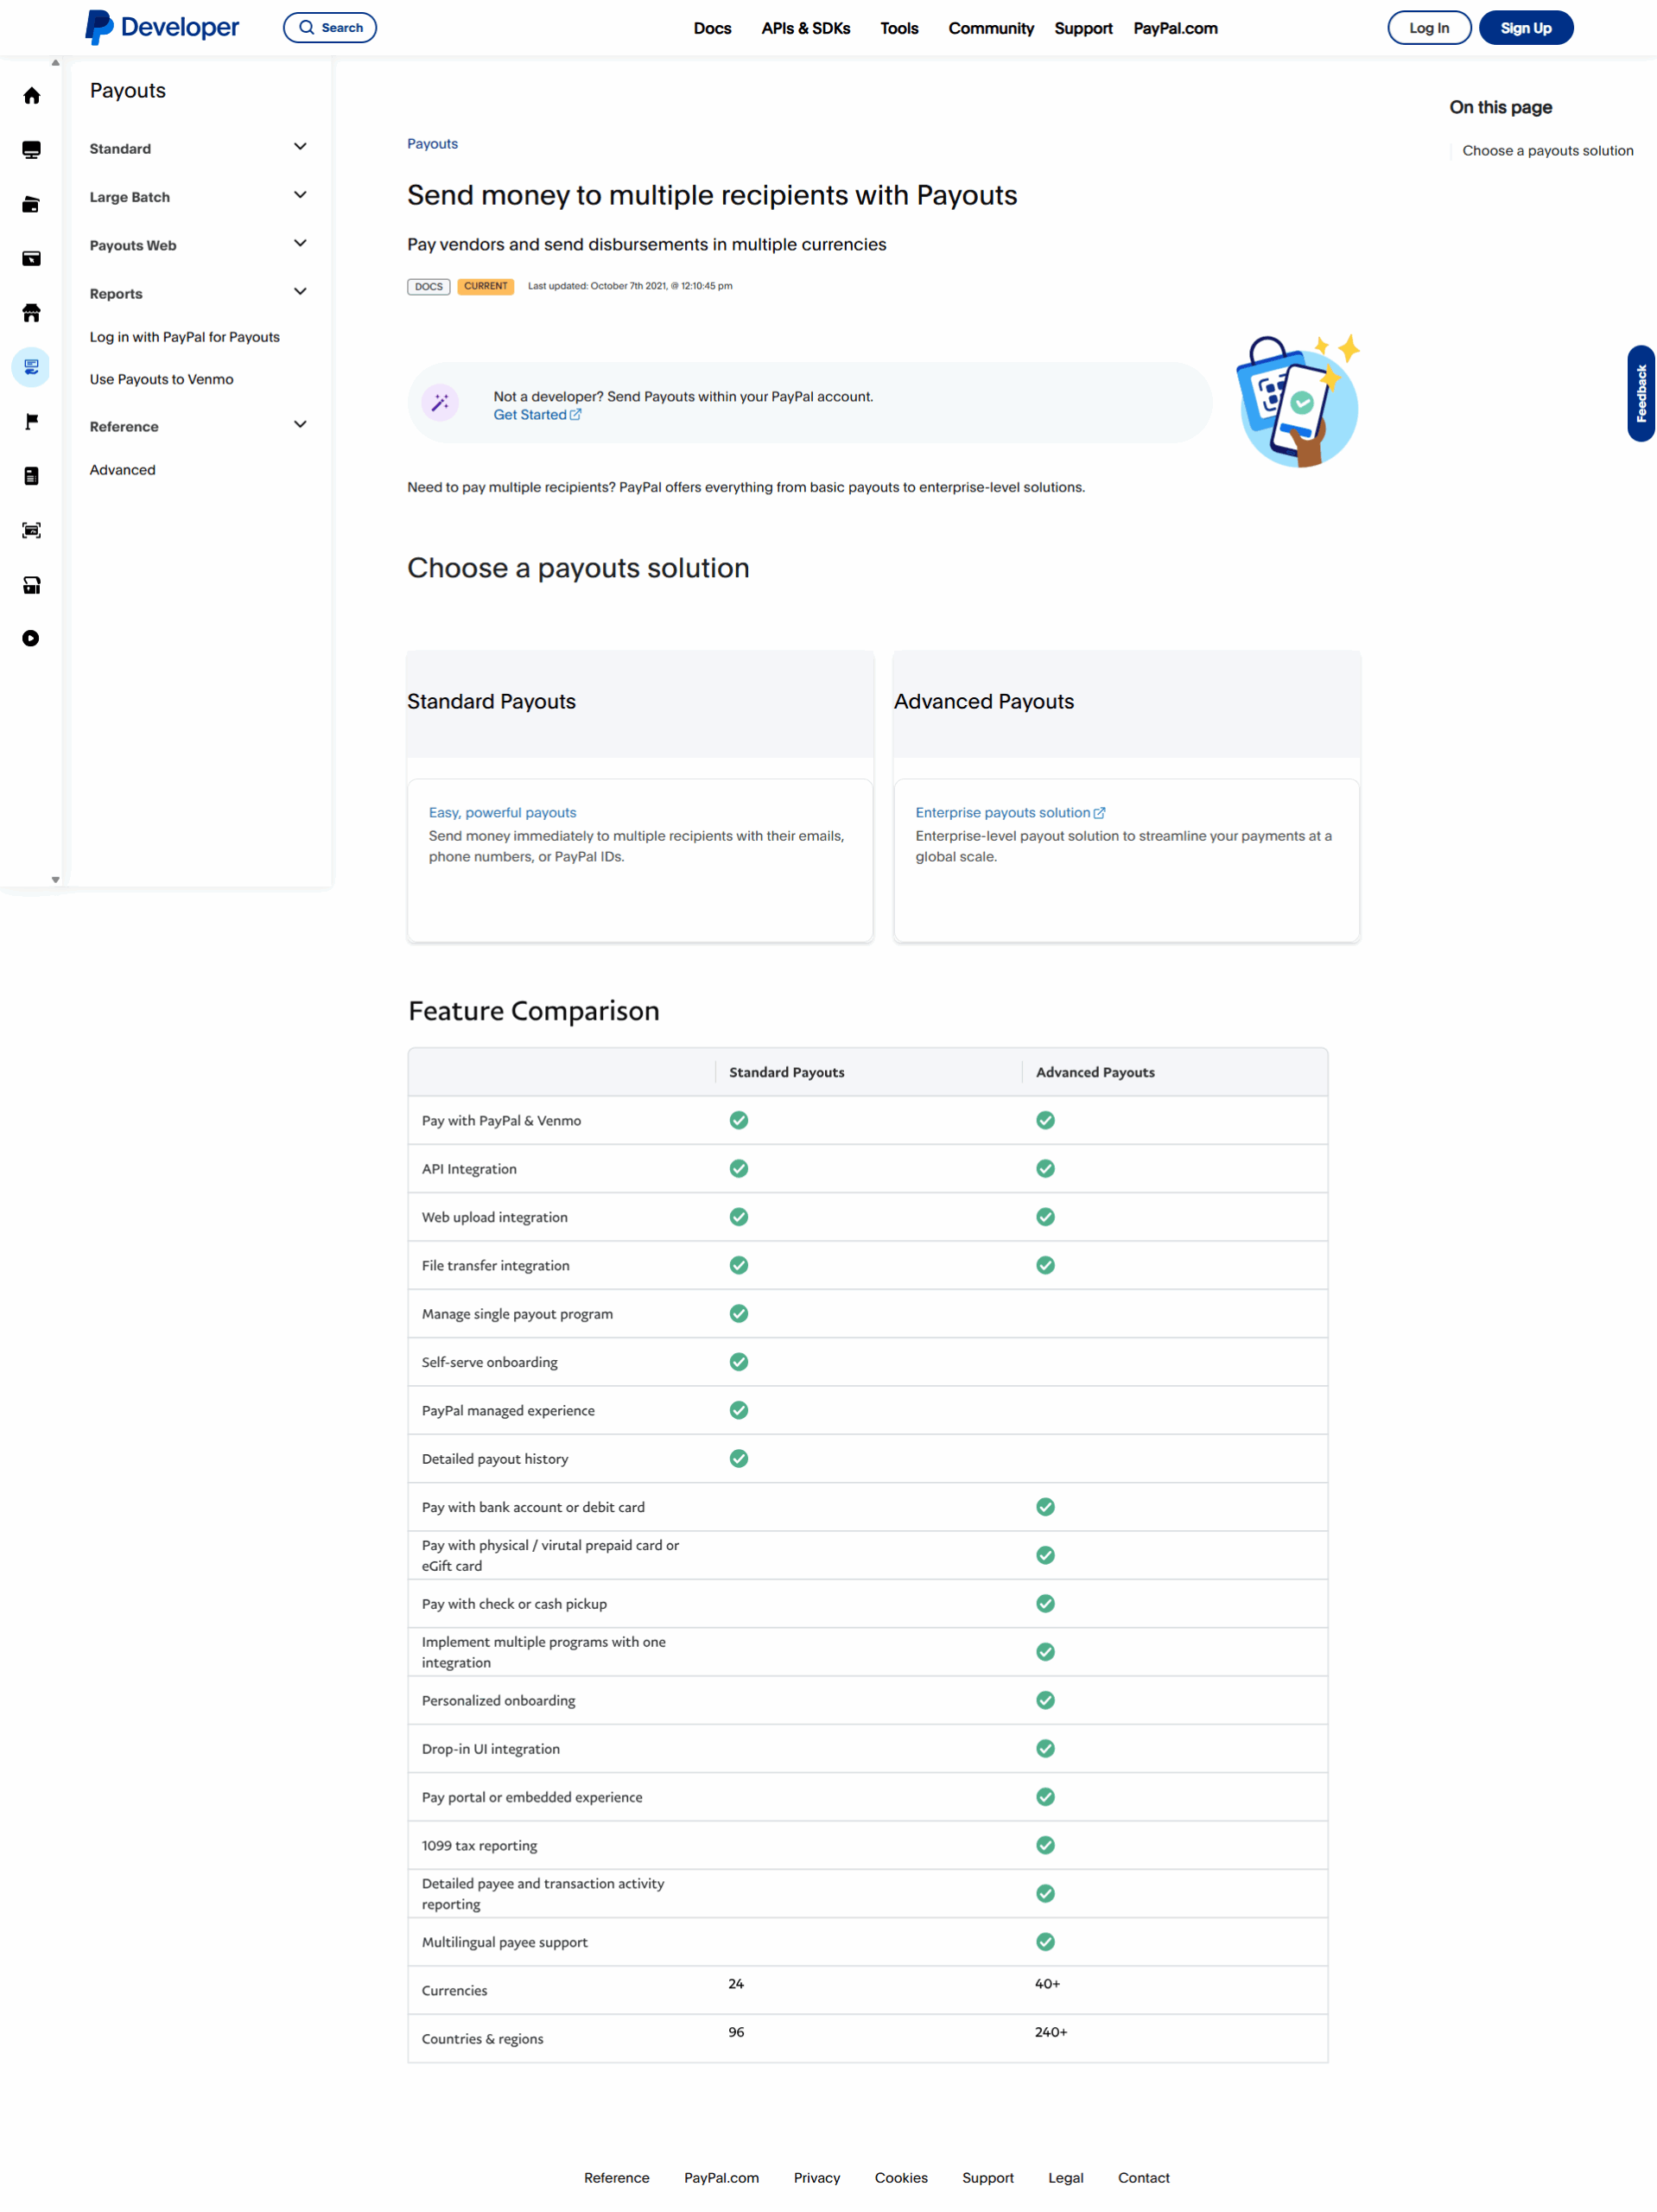
Task: Click the Currencies '40+' table value
Action: (x=1047, y=1983)
